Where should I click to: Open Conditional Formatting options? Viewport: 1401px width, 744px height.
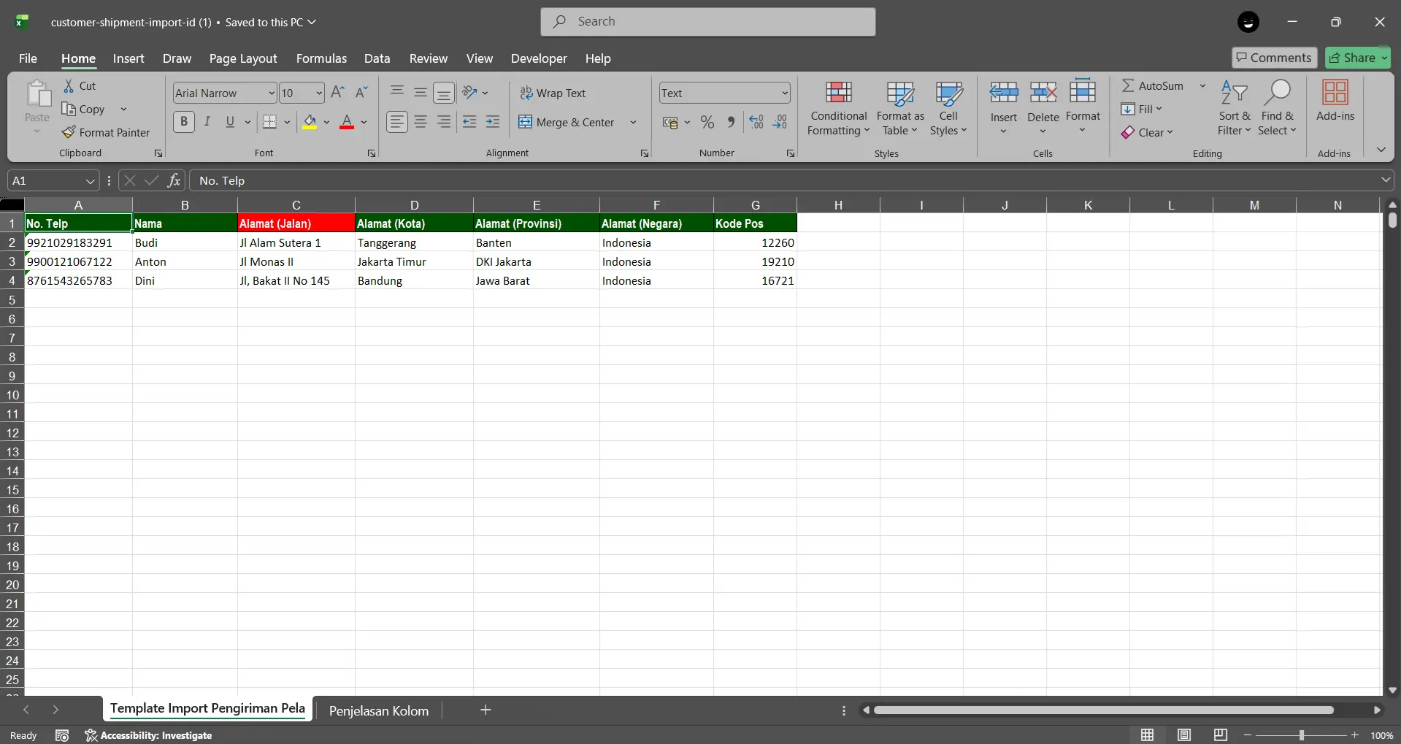[x=837, y=108]
